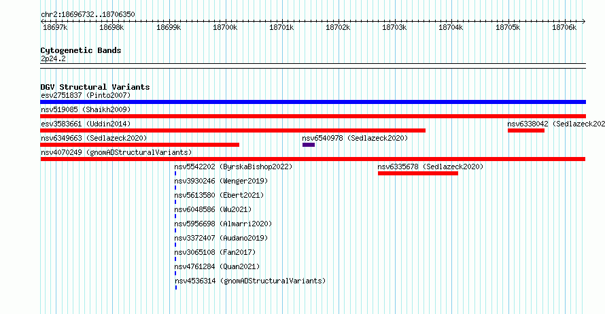Open the esv2751837 (Pinto2007) label
This screenshot has width=605, height=314.
click(x=86, y=95)
